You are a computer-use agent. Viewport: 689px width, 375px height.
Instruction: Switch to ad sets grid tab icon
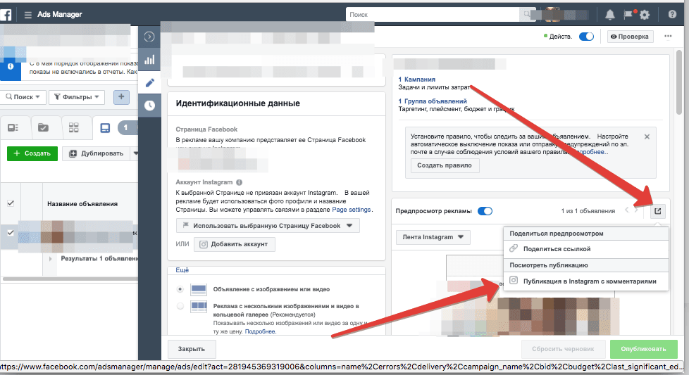coord(74,127)
